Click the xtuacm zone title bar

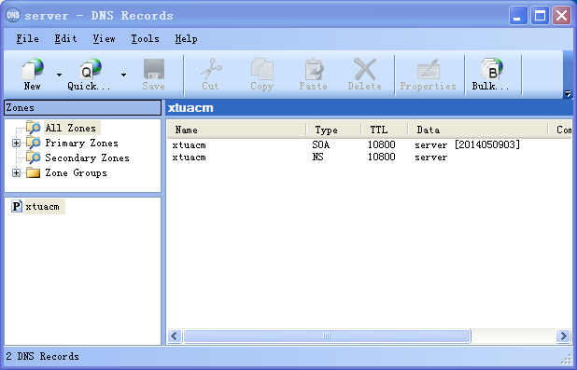pos(369,108)
